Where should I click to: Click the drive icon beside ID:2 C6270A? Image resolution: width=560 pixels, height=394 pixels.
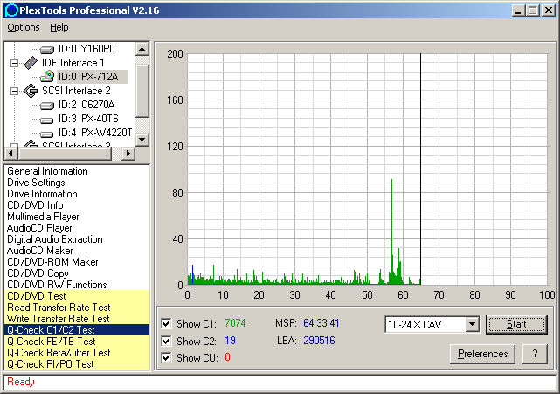(47, 106)
